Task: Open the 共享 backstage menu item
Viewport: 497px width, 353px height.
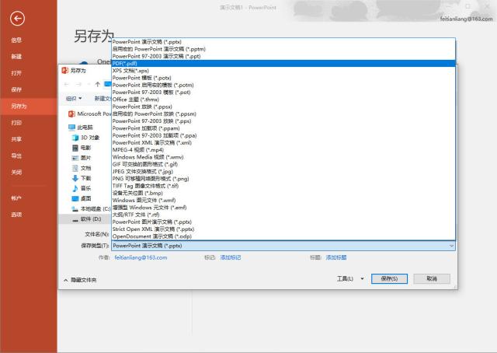Action: [x=16, y=139]
